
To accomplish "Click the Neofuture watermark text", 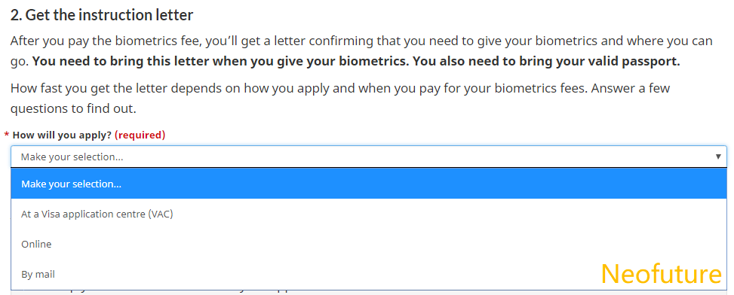I will 662,273.
